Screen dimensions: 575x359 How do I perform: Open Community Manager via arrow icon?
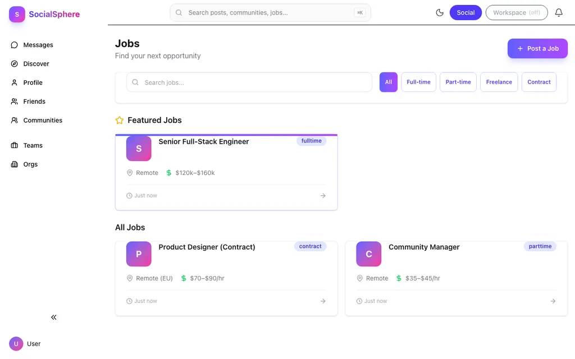point(553,301)
